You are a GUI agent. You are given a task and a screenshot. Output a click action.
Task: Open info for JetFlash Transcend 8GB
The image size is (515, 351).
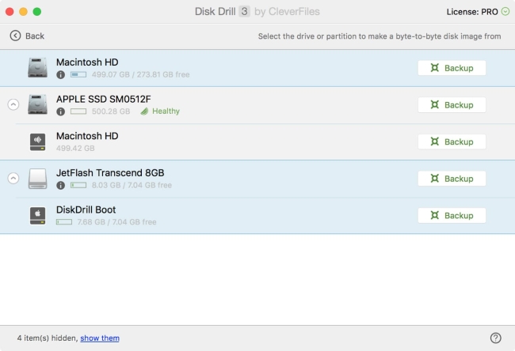[60, 185]
